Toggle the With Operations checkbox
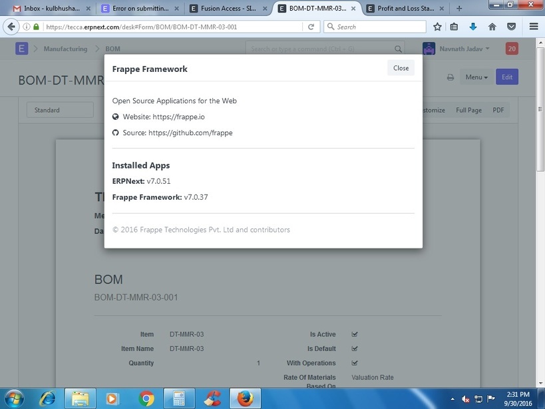545x409 pixels. click(355, 363)
